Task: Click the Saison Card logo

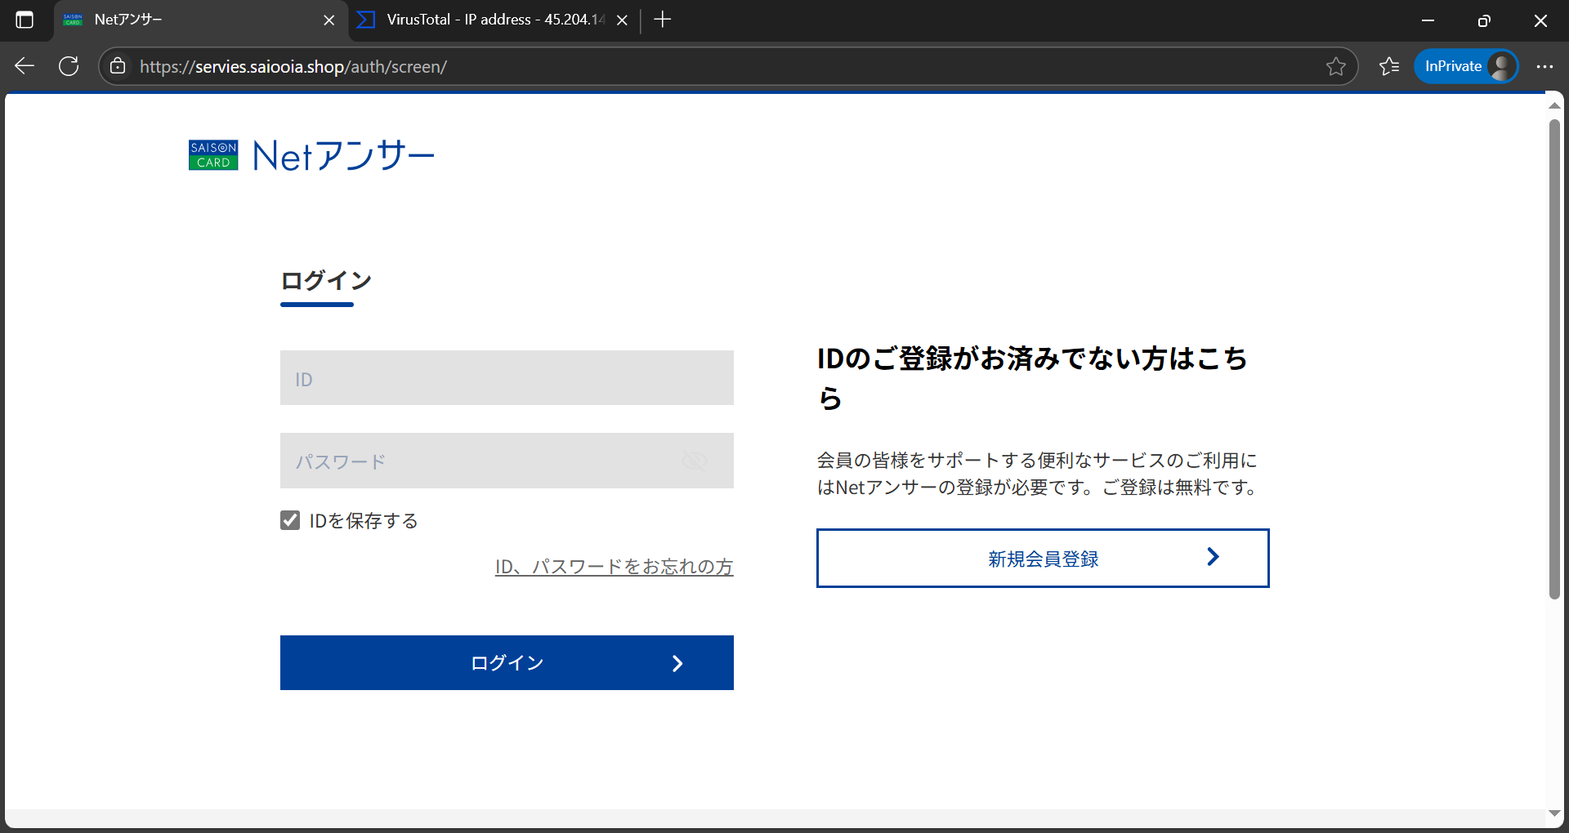Action: [x=213, y=155]
